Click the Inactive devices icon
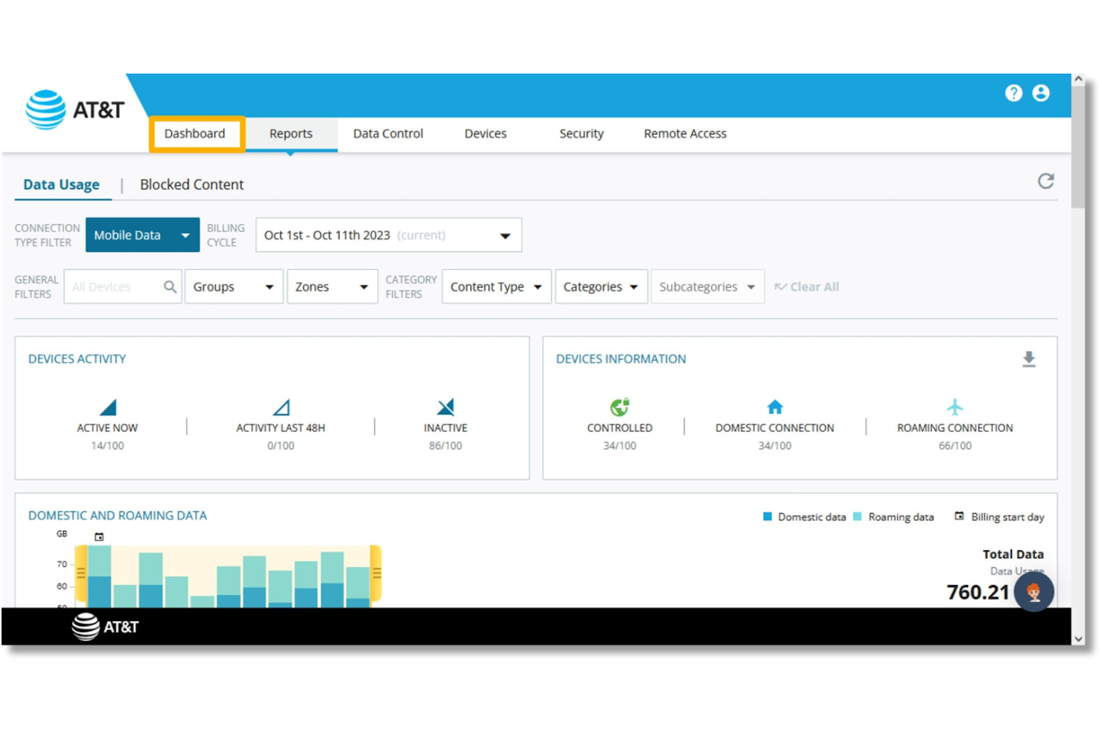 click(445, 407)
